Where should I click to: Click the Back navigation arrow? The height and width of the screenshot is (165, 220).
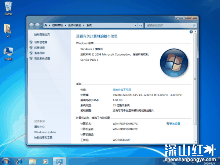tap(31, 25)
